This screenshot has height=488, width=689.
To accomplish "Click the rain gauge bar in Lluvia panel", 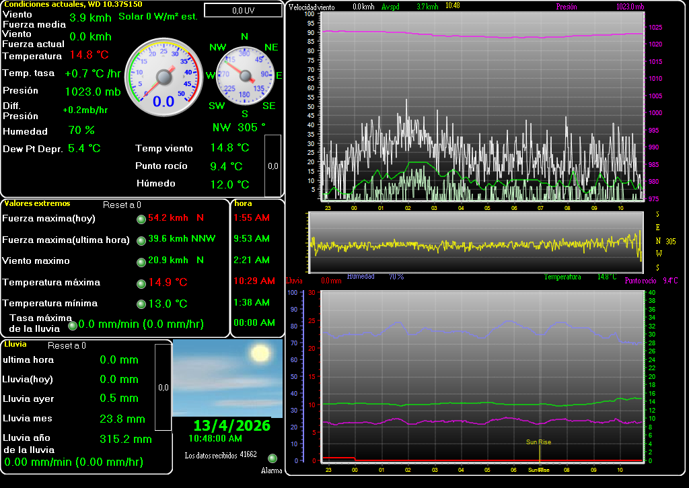I will [x=163, y=387].
